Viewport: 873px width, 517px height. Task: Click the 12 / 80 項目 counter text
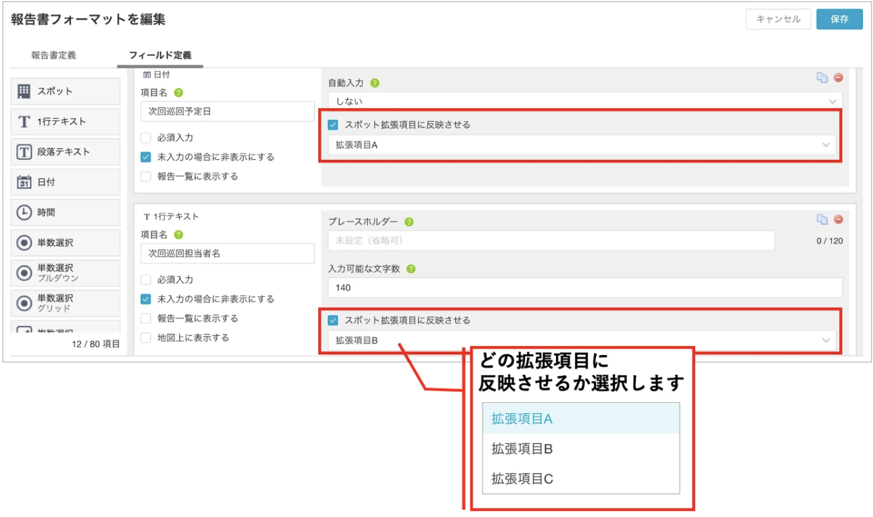(96, 344)
